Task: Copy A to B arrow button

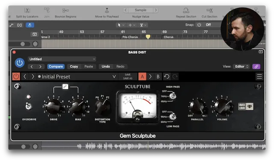Action: 150,76
